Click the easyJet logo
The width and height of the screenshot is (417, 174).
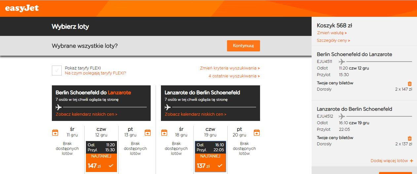point(22,8)
